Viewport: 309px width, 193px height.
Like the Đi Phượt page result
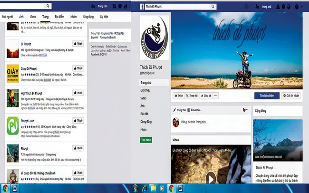click(78, 44)
